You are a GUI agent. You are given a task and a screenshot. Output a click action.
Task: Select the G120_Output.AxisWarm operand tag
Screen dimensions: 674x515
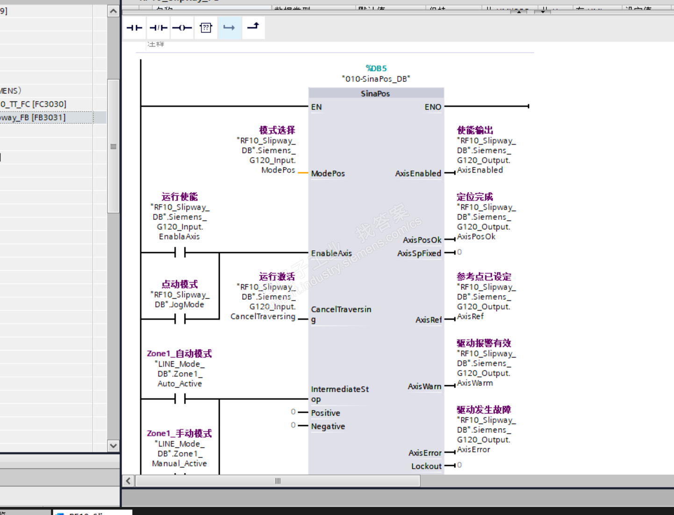pyautogui.click(x=487, y=368)
